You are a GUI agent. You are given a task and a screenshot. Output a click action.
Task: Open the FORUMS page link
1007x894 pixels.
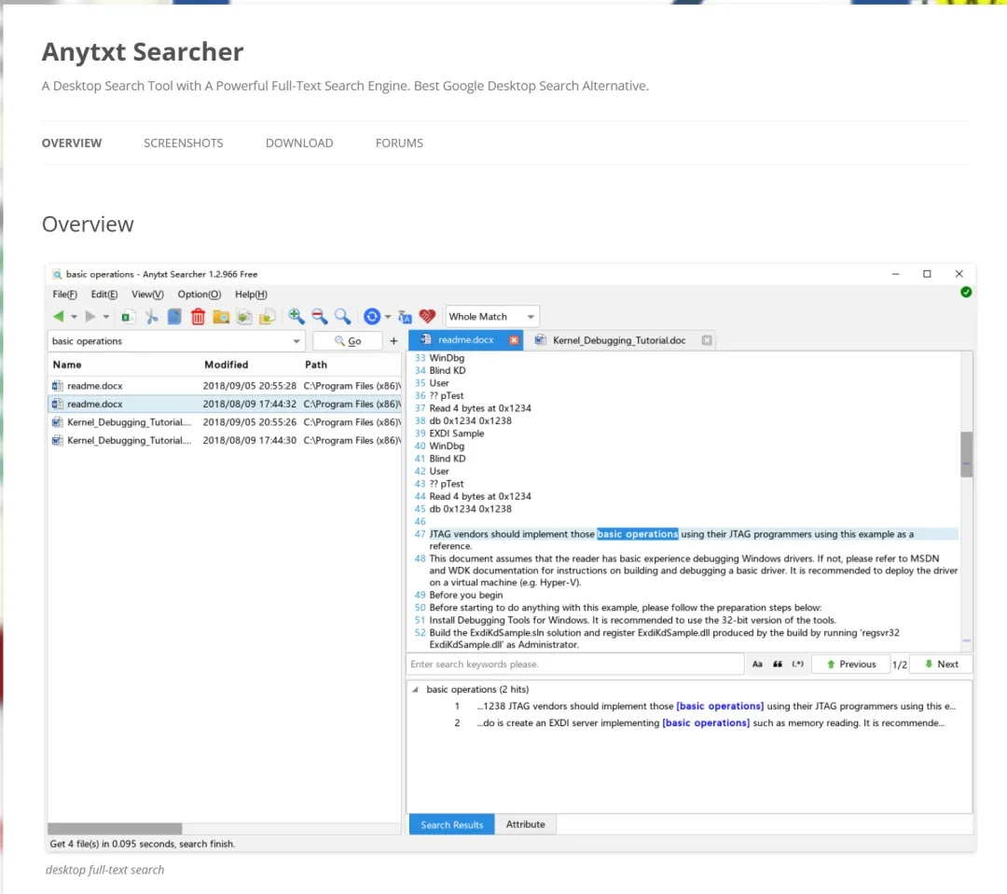(399, 144)
